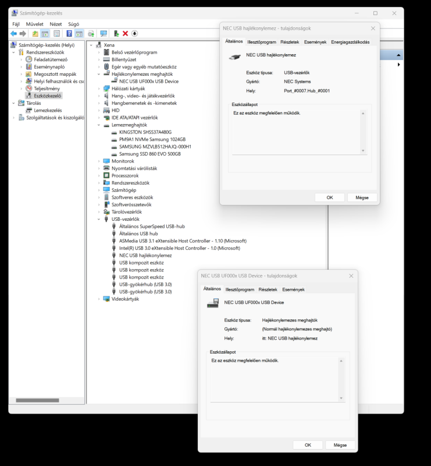Click the actions pane collapse up-arrow
Screen dimensions: 431x466
tap(398, 55)
